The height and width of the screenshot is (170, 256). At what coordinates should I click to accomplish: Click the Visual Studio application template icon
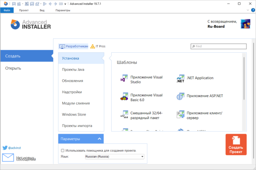click(124, 78)
